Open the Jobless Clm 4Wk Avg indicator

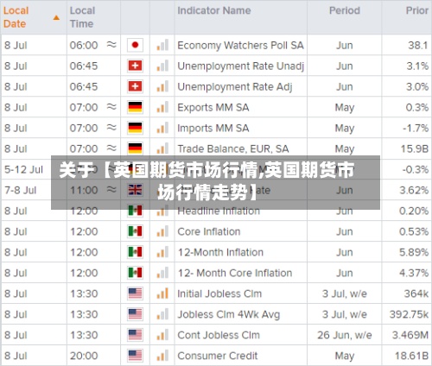click(229, 315)
